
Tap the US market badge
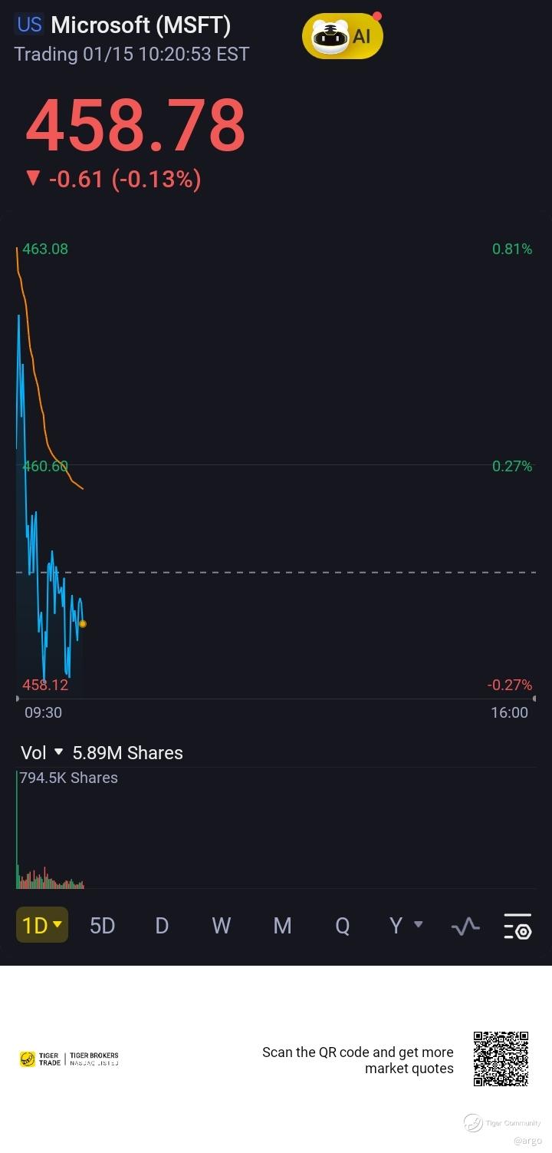(29, 25)
